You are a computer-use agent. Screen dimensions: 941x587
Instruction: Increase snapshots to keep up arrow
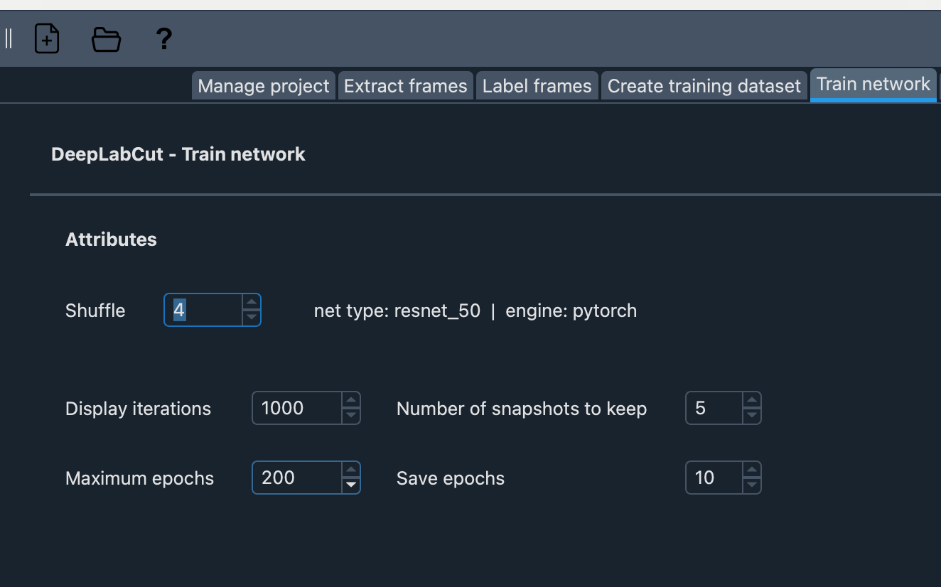pyautogui.click(x=752, y=400)
